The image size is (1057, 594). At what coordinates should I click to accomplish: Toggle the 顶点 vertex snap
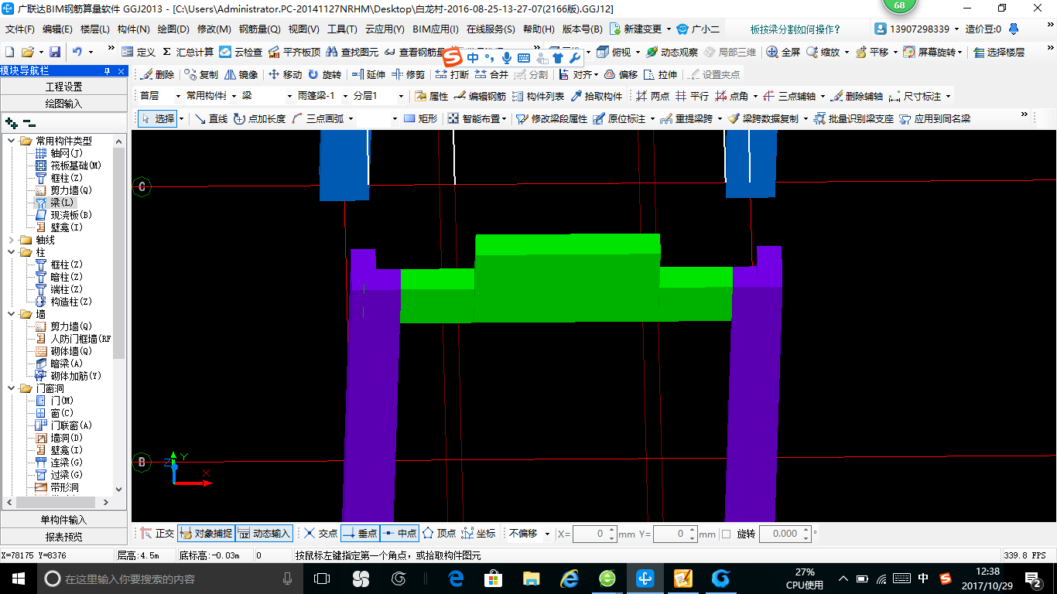[x=439, y=533]
